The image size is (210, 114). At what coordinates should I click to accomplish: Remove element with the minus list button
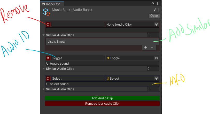[152, 47]
